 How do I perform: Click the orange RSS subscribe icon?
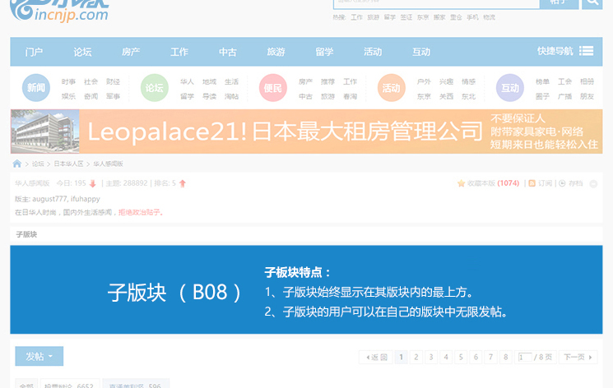(x=532, y=183)
